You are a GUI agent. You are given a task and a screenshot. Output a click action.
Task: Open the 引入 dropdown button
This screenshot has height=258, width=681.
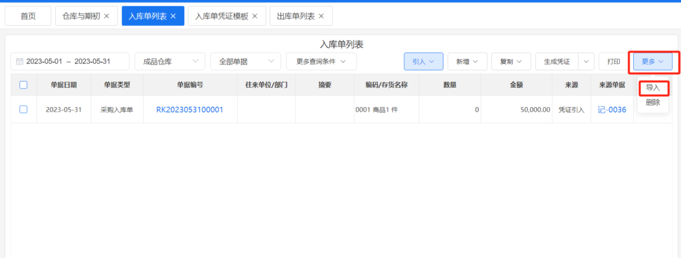pyautogui.click(x=424, y=62)
